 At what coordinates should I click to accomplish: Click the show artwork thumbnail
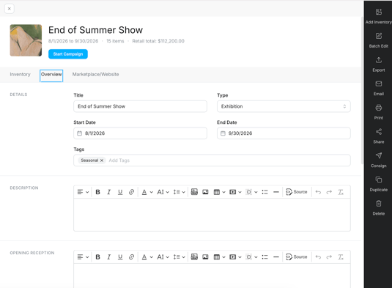click(26, 40)
